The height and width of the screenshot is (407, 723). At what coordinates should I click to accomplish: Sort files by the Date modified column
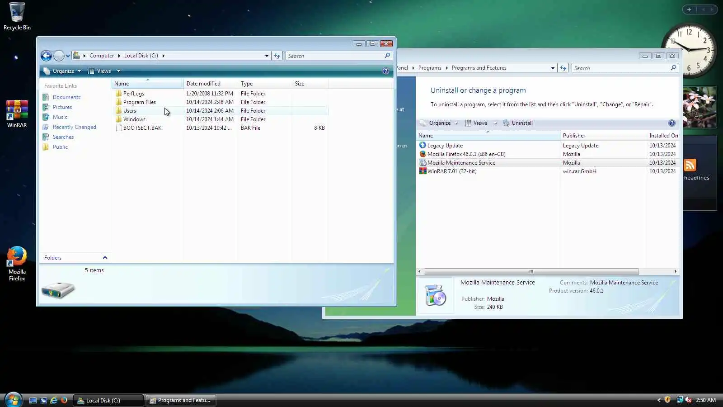[x=211, y=84]
